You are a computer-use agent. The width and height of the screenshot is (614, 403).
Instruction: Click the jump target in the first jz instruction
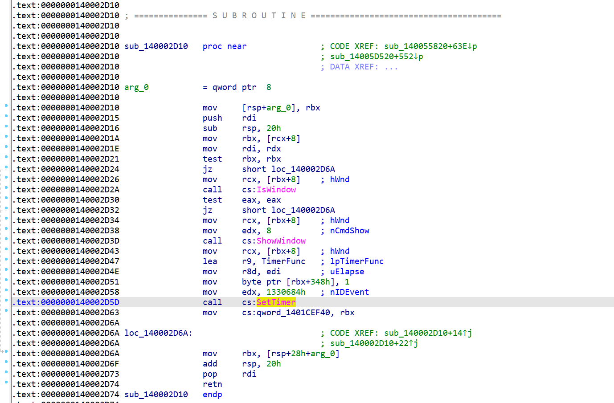(303, 169)
